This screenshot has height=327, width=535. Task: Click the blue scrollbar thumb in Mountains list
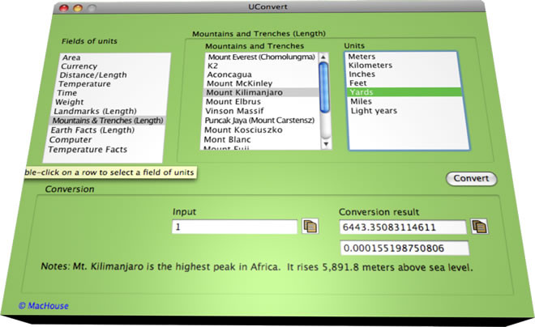coord(323,87)
